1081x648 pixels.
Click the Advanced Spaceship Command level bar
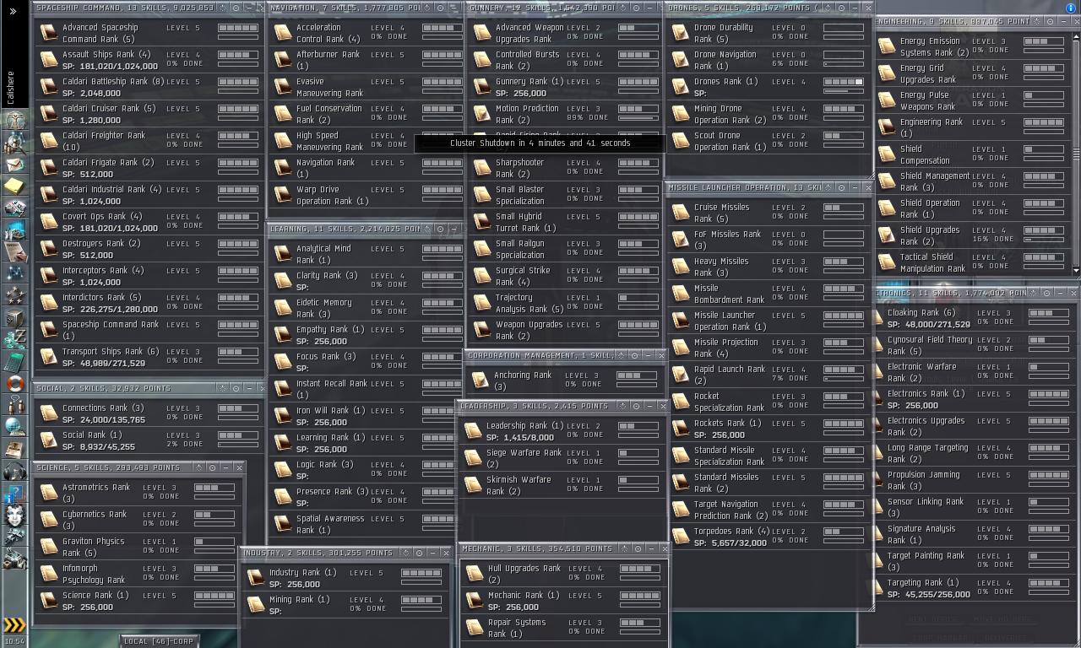[238, 28]
